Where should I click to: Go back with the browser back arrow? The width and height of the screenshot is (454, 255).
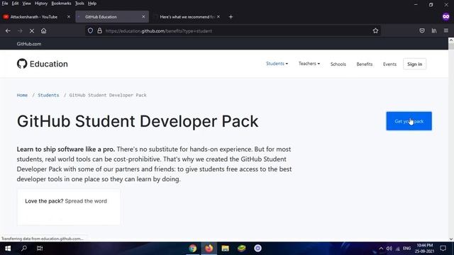click(x=8, y=30)
